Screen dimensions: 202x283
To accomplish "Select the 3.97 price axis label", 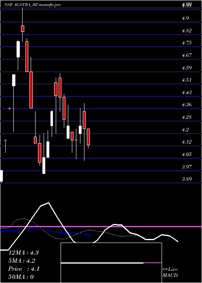I will coord(187,167).
